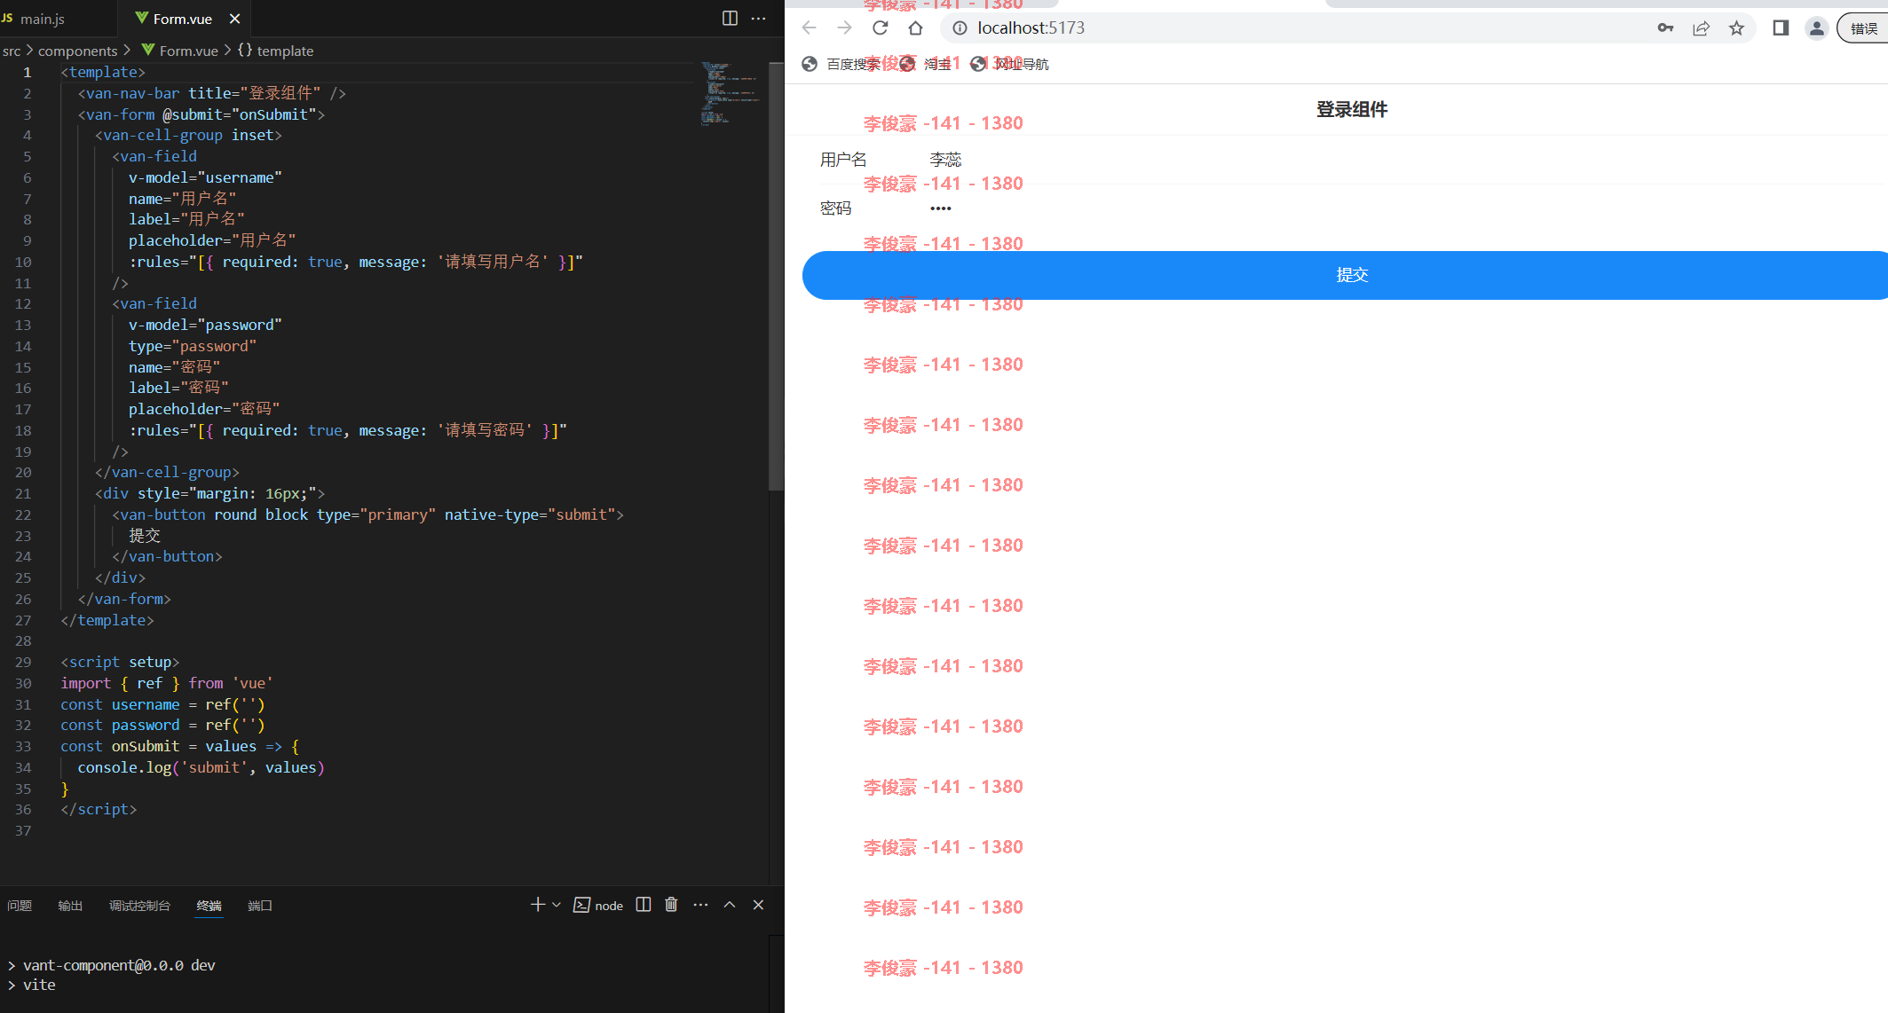Open the 百度搜索 bookmark
Viewport: 1888px width, 1013px height.
(841, 64)
